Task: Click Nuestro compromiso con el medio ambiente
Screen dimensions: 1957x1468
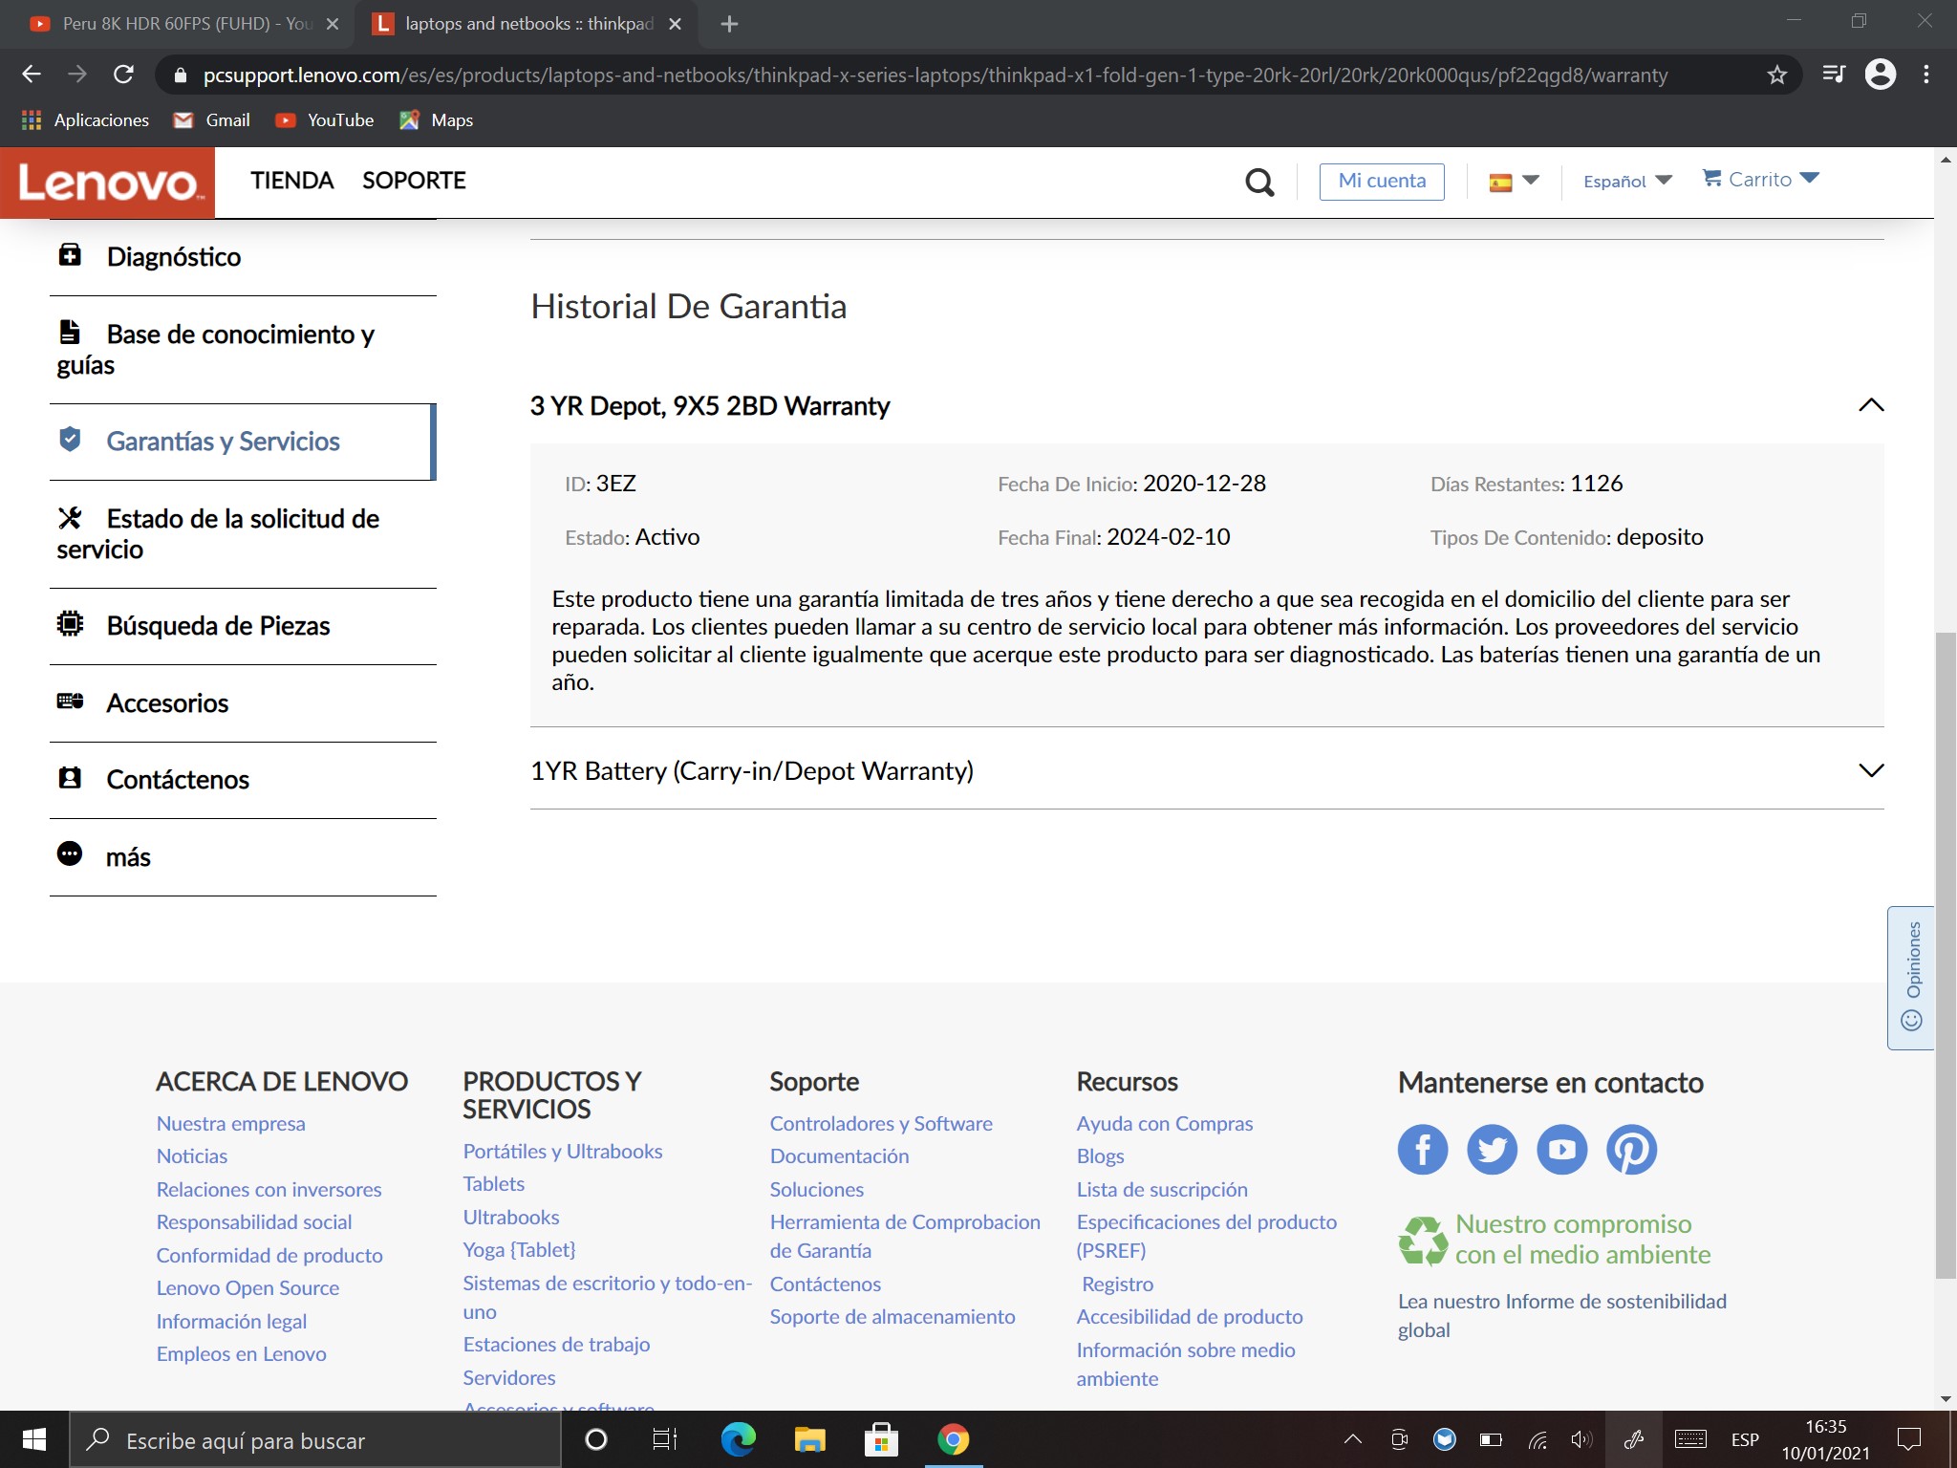Action: pyautogui.click(x=1582, y=1240)
